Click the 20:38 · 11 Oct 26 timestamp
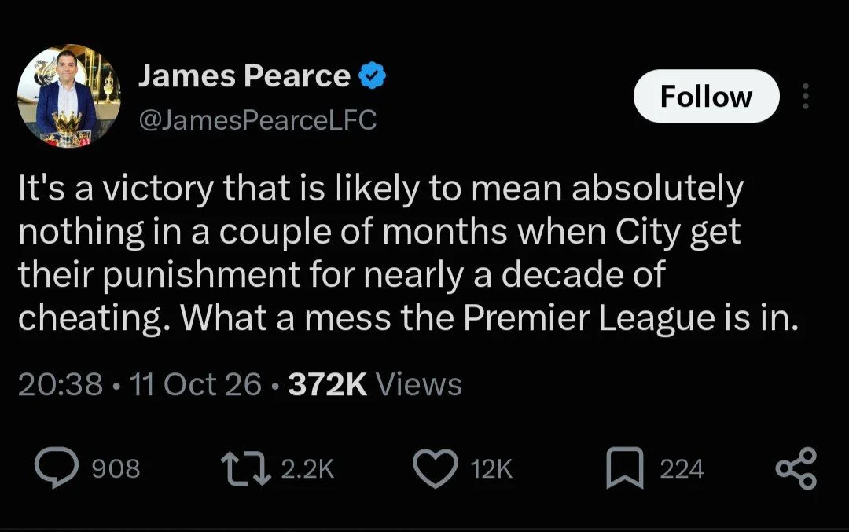 [140, 384]
